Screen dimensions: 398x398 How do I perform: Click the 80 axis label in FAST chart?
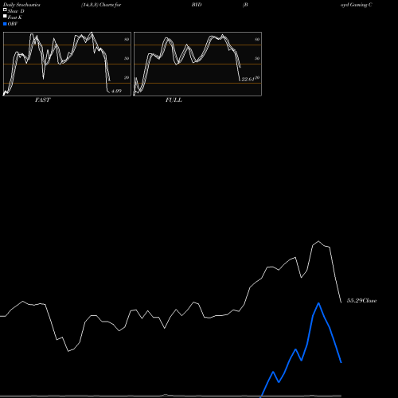point(127,39)
